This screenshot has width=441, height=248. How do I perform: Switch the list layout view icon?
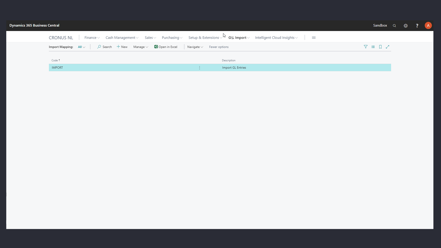[373, 47]
